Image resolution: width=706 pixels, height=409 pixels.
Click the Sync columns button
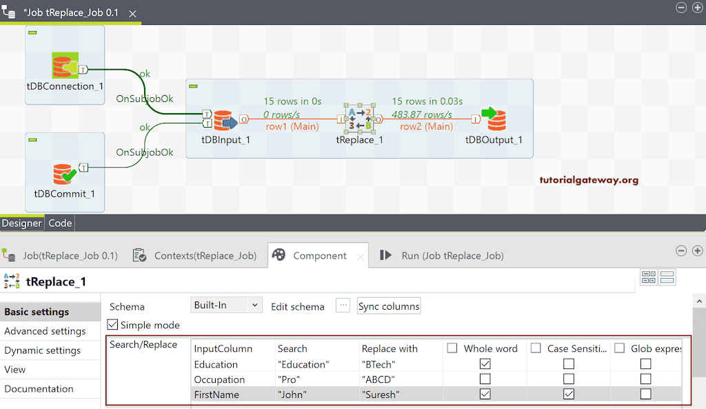point(388,305)
